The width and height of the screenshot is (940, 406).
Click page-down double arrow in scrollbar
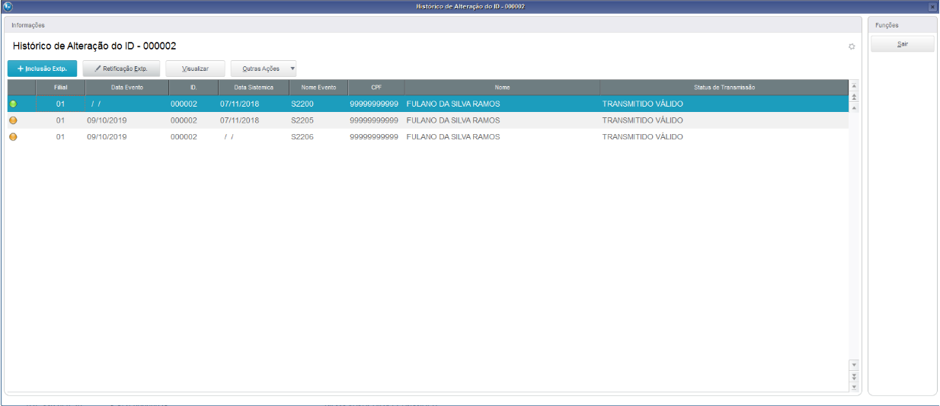(854, 376)
